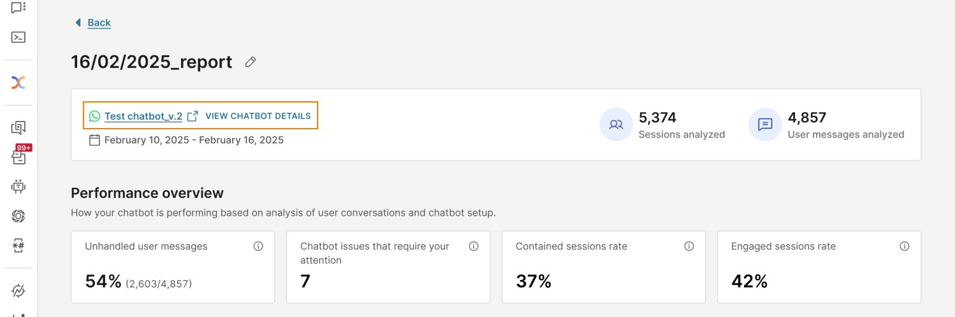Click the user messages analyzed chat icon
This screenshot has height=317, width=955.
(765, 125)
